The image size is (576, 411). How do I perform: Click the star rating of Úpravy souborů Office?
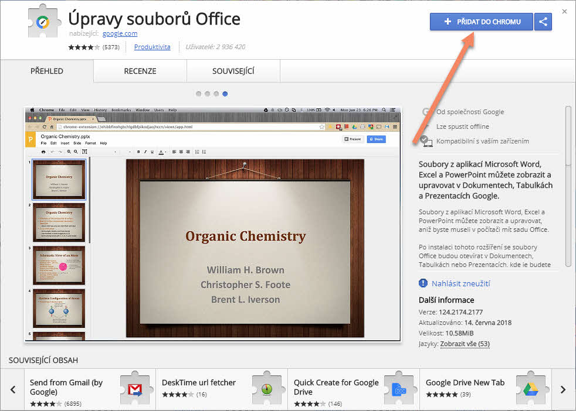point(84,47)
